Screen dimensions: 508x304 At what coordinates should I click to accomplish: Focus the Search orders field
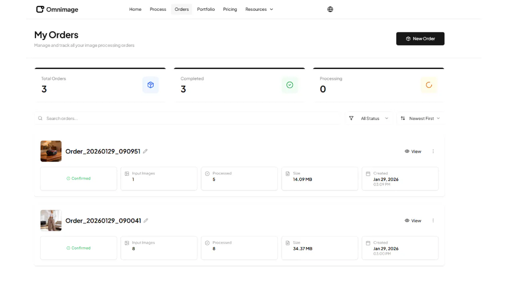coord(188,118)
